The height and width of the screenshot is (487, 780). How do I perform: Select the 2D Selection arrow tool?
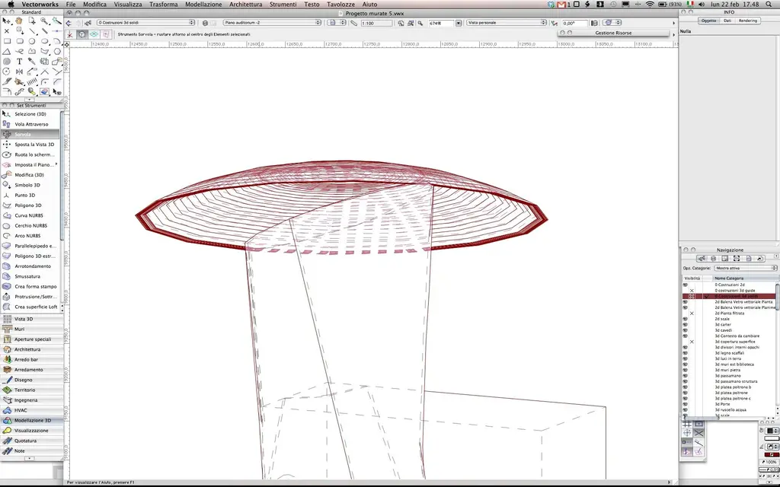pos(7,21)
